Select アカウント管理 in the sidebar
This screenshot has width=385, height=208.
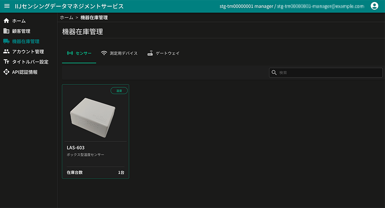(28, 52)
